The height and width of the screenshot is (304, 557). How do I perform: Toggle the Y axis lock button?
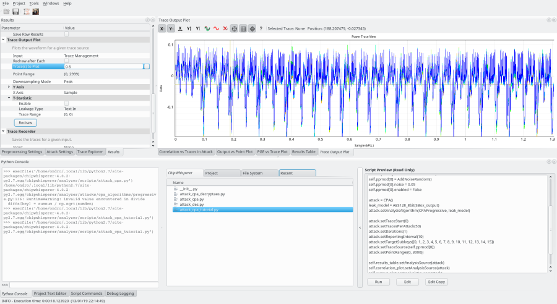coord(171,28)
